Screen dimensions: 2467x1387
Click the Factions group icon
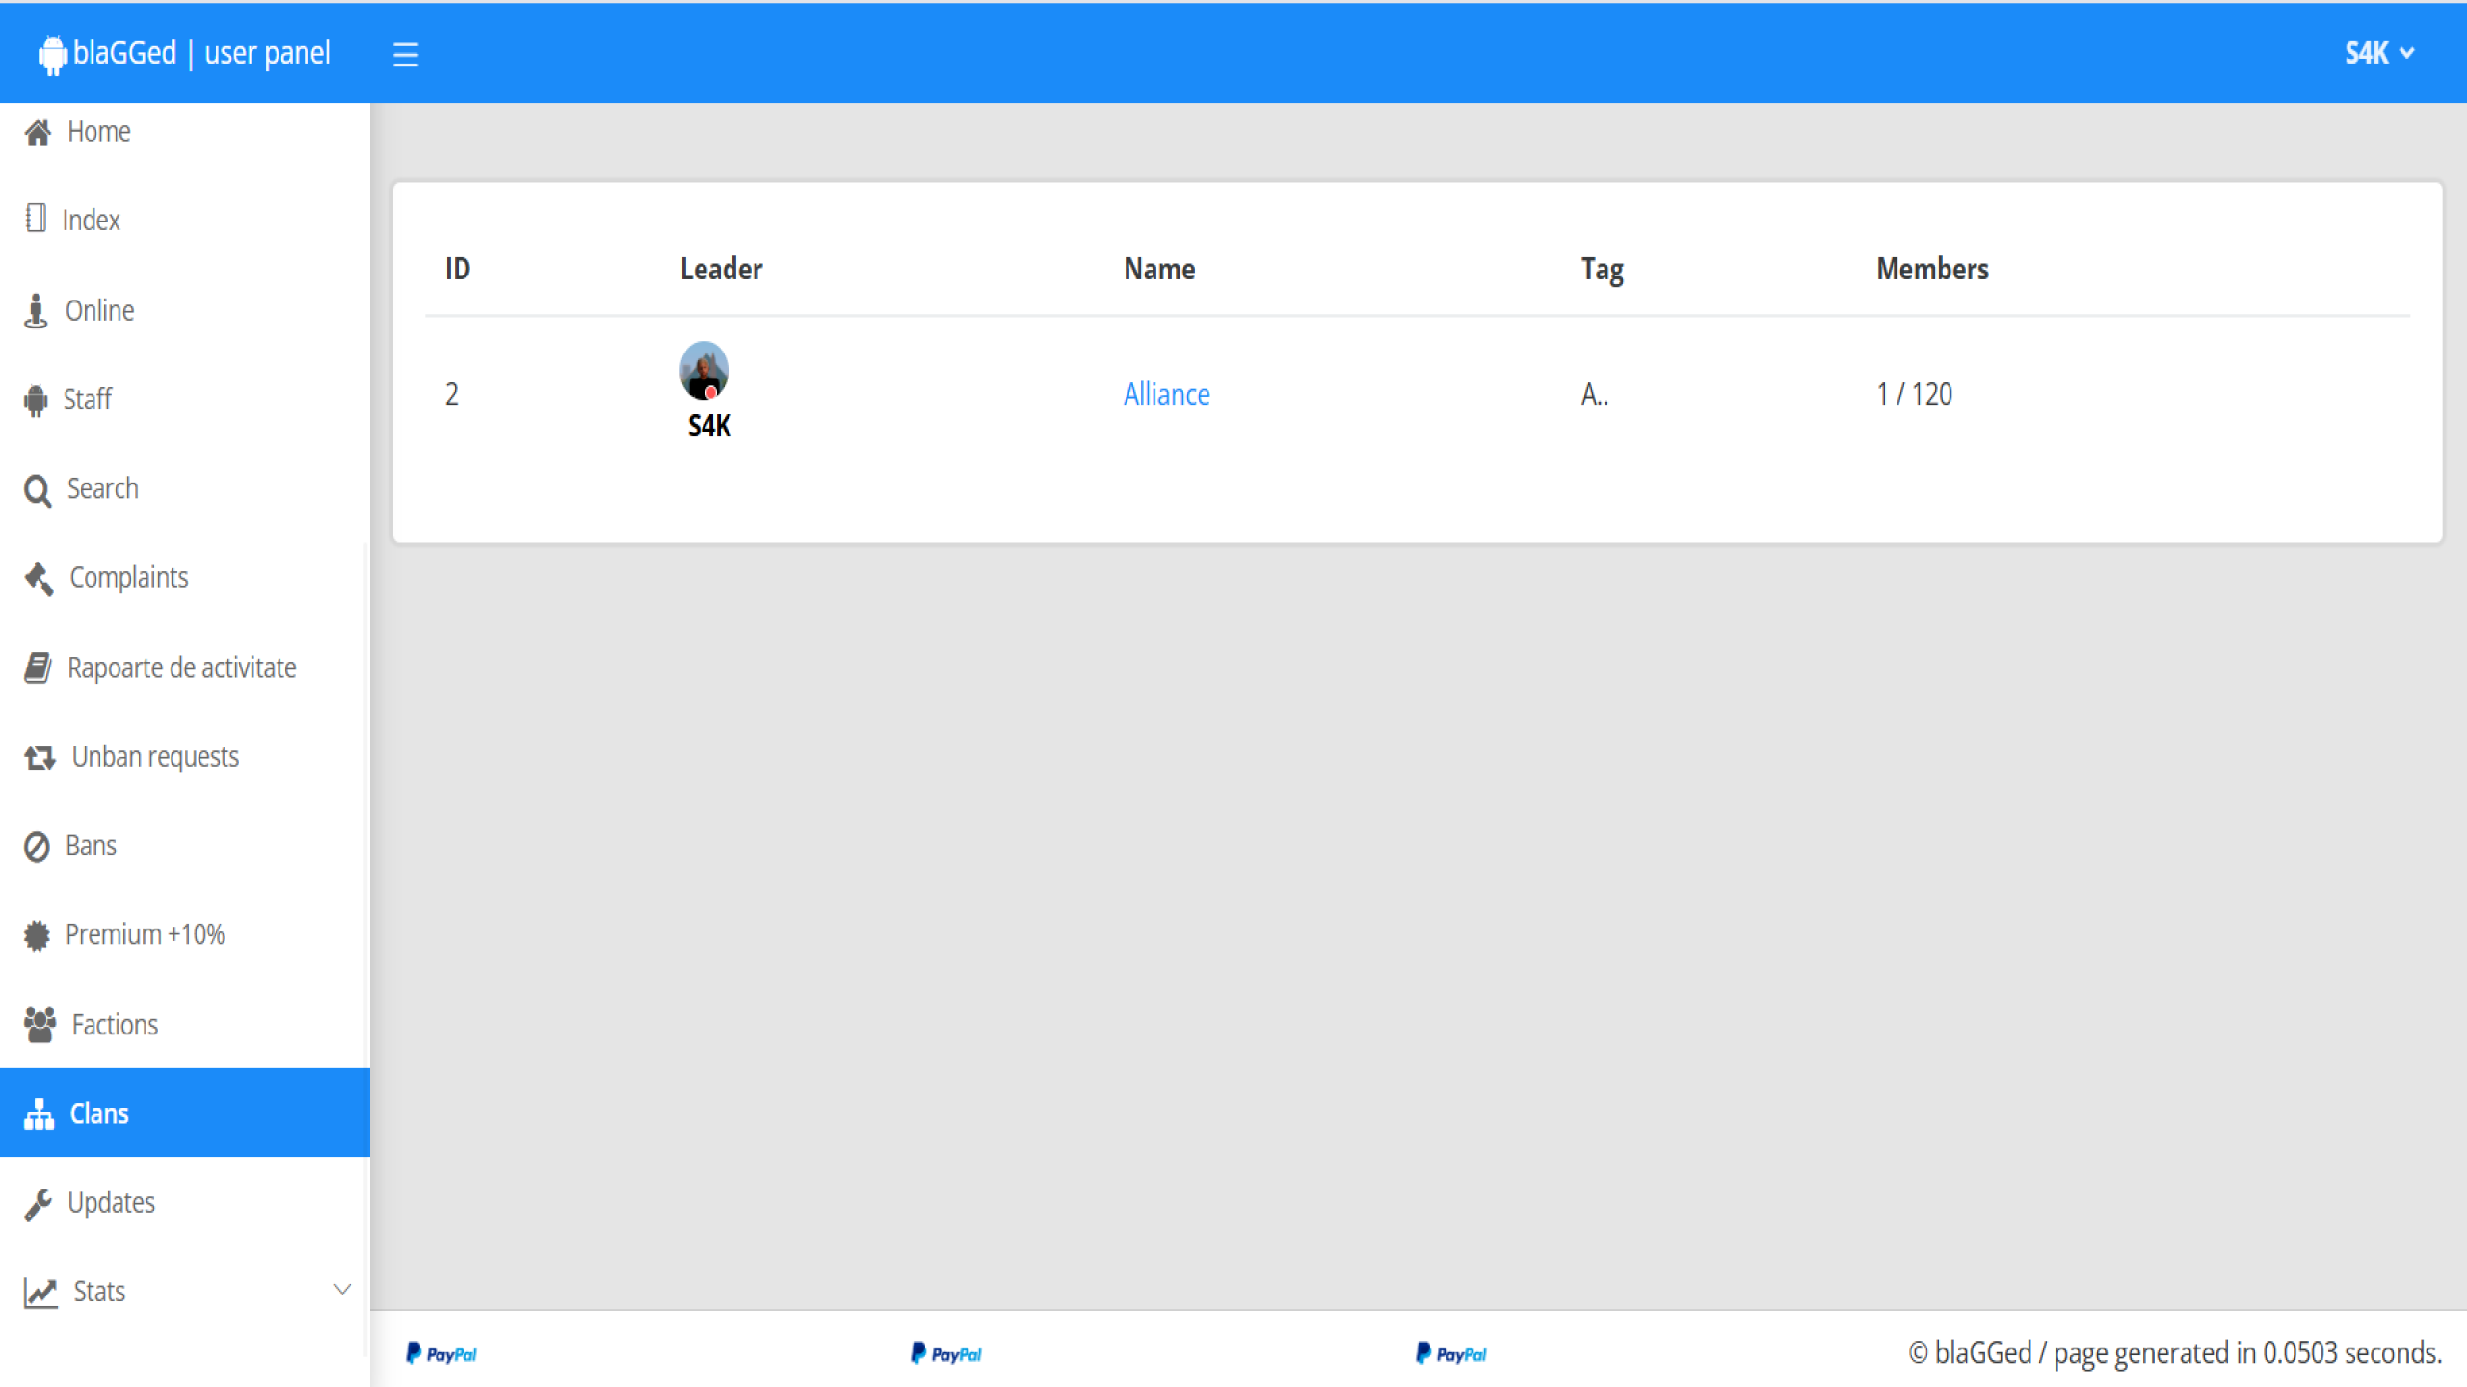[40, 1024]
